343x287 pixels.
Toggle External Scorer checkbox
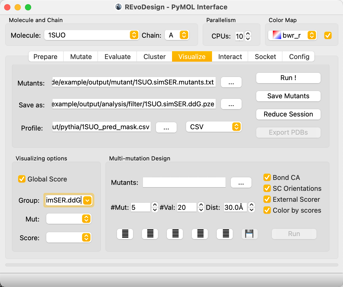coord(267,199)
